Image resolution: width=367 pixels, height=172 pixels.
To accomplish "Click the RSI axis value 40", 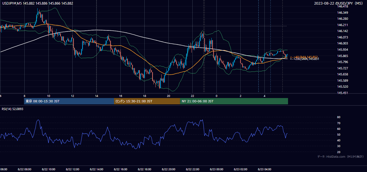I will [x=339, y=140].
